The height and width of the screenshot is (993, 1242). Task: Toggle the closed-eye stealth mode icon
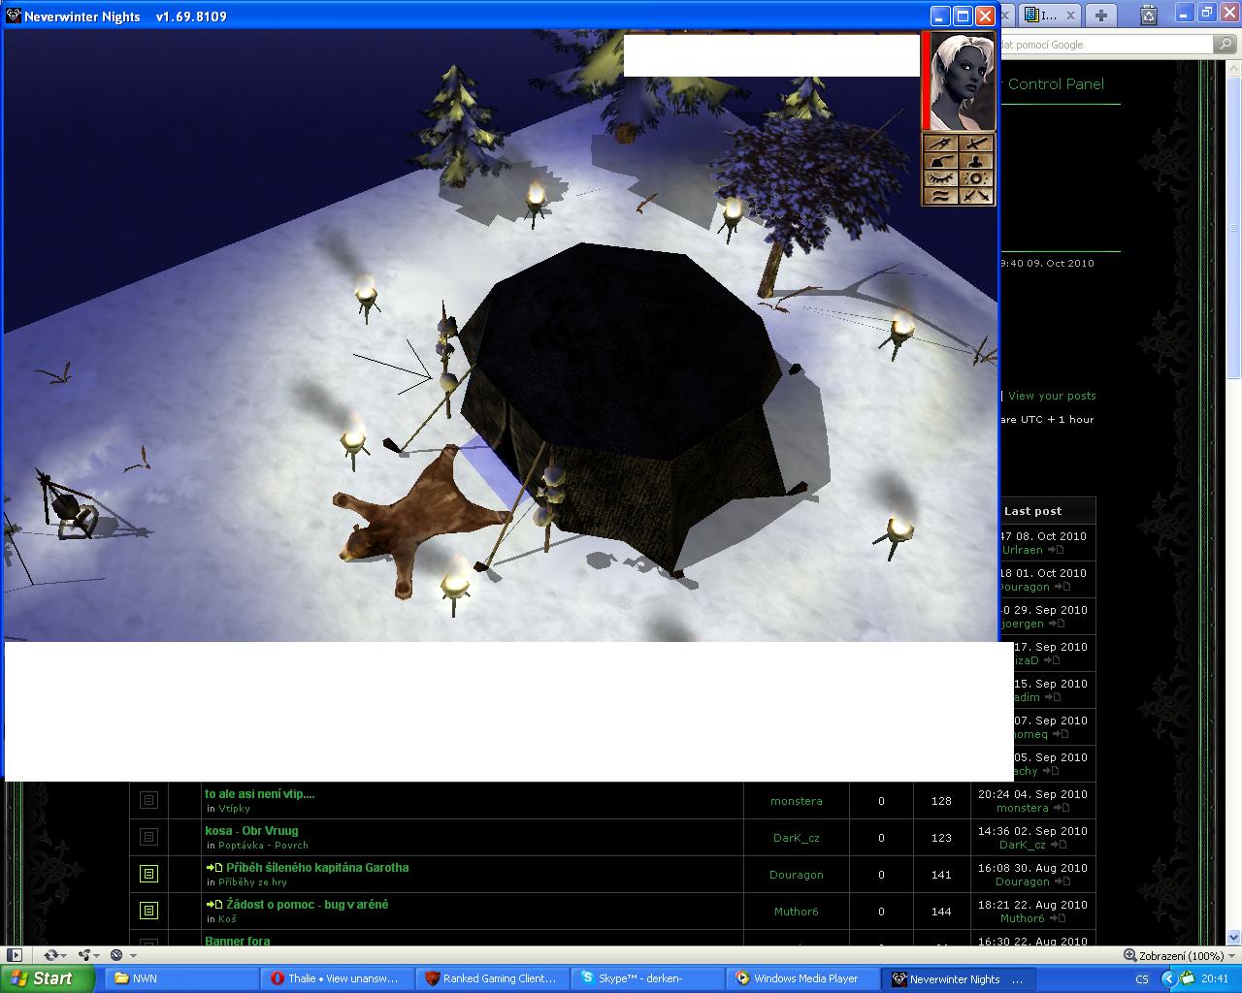click(940, 178)
